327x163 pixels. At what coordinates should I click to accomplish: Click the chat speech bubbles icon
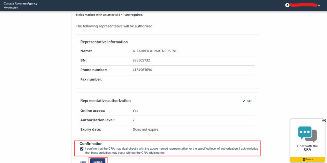307,134
